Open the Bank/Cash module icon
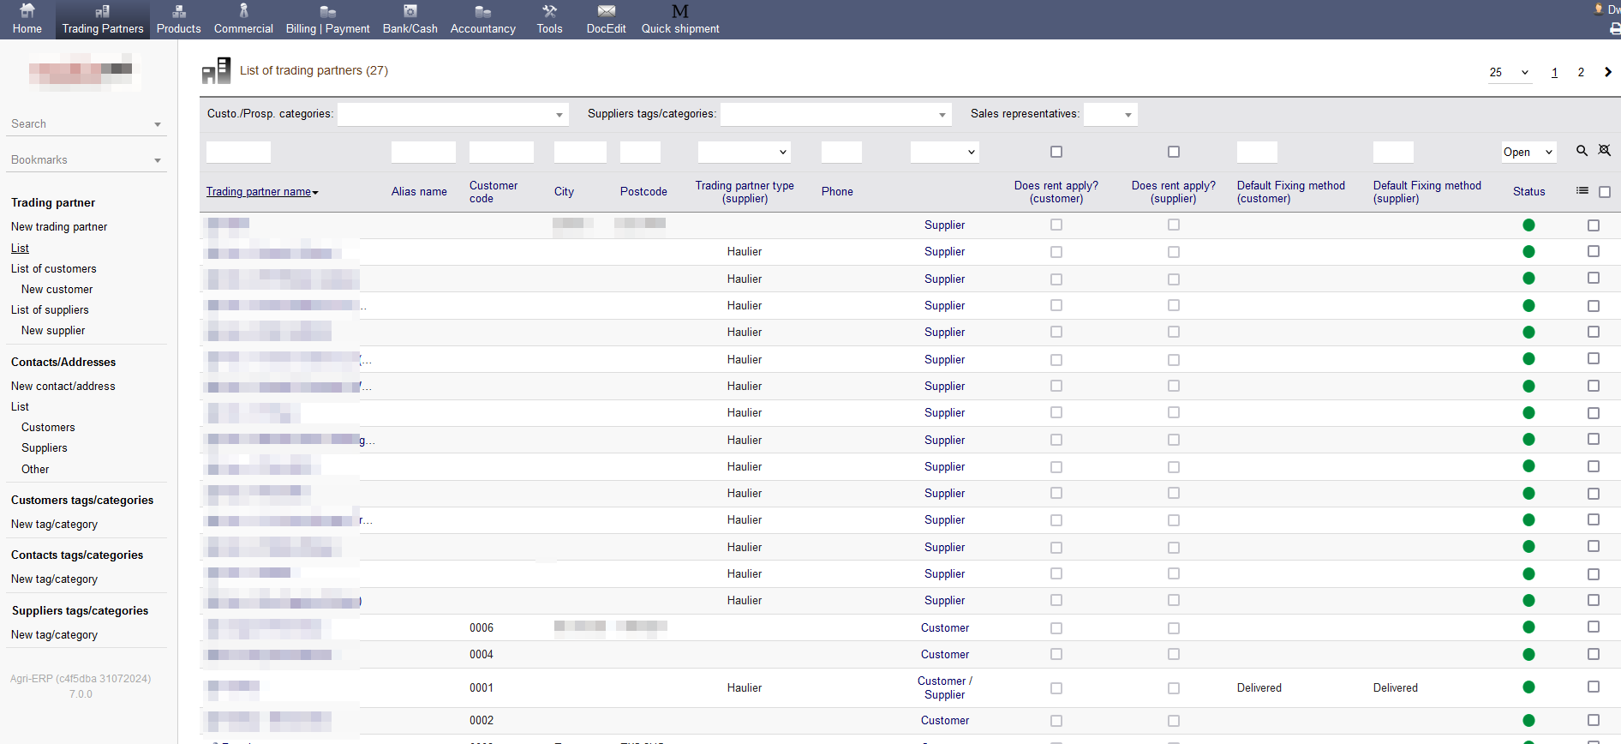This screenshot has height=744, width=1621. (410, 11)
